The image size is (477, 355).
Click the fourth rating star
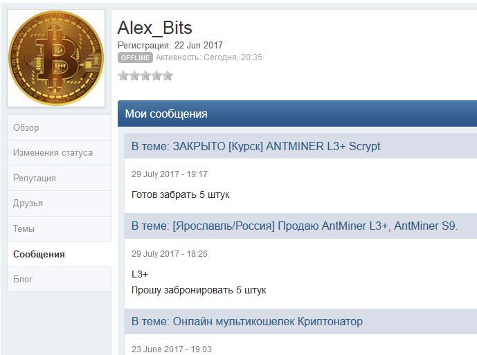tap(156, 76)
